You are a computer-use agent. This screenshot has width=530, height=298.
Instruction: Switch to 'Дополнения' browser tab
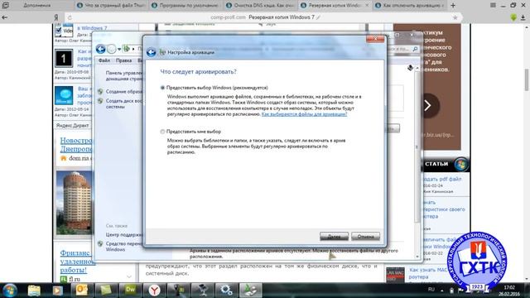[x=37, y=6]
